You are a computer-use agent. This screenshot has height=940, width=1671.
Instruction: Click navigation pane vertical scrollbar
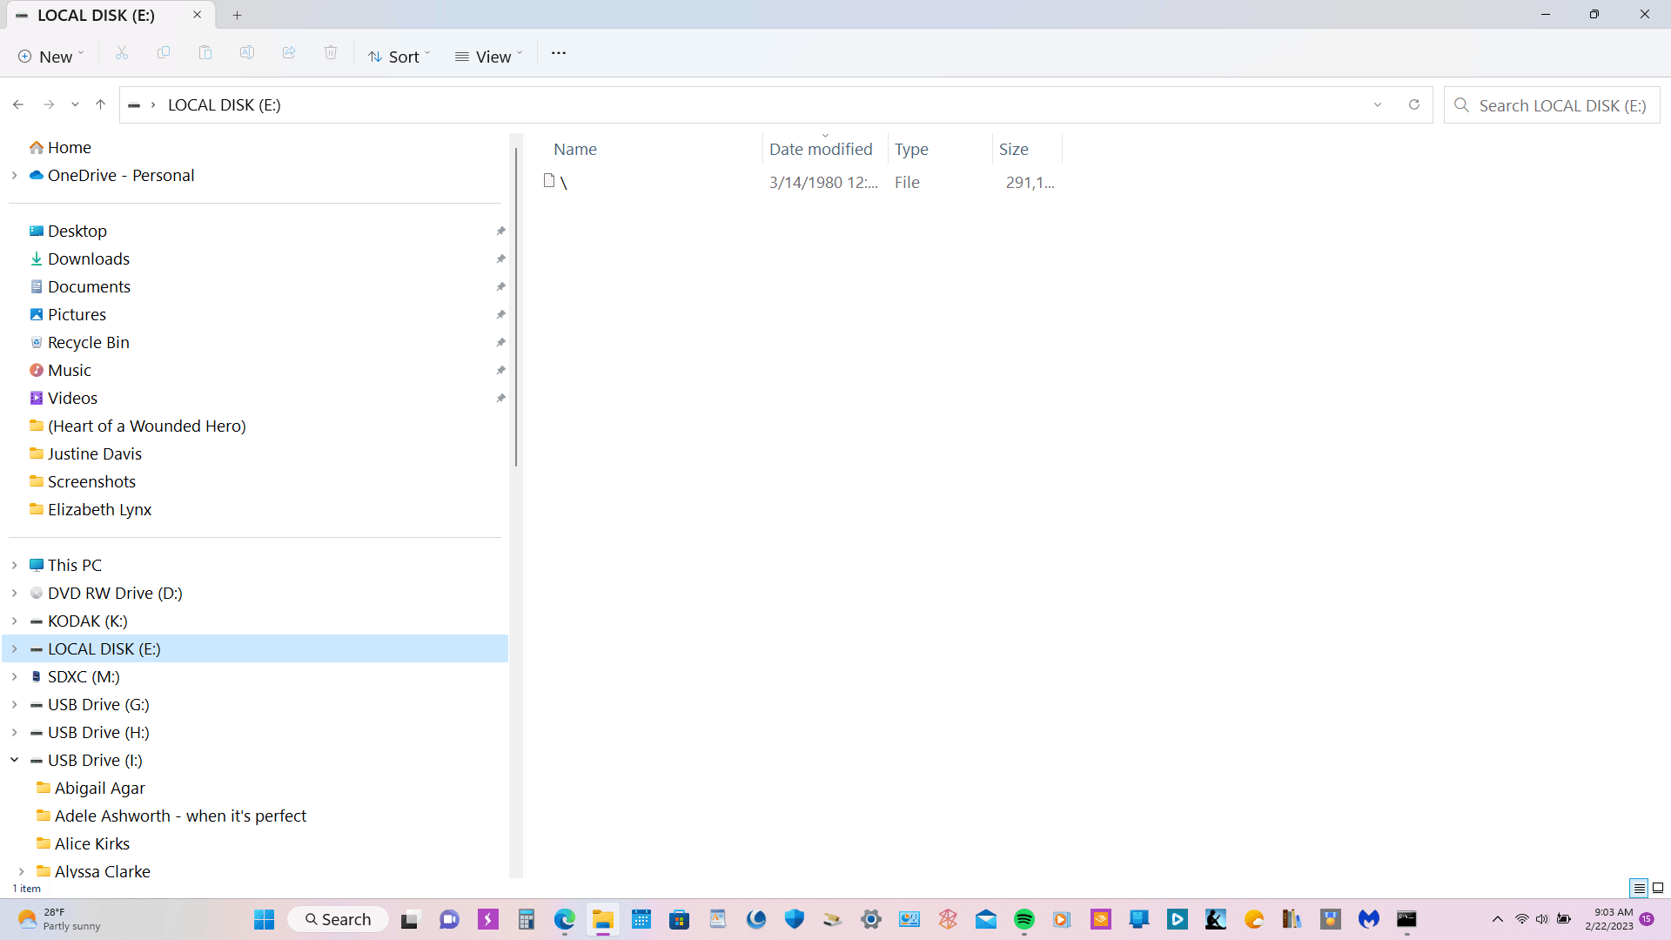[516, 305]
